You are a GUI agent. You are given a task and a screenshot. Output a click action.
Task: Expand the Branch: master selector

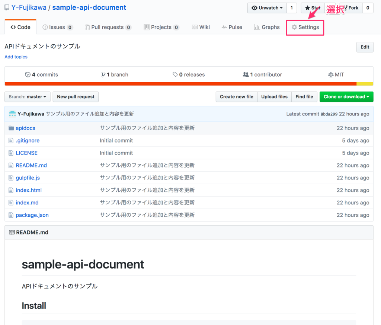point(28,97)
